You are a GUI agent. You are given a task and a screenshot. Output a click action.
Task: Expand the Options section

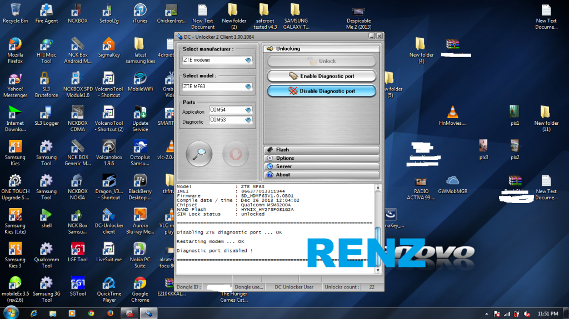tap(322, 158)
